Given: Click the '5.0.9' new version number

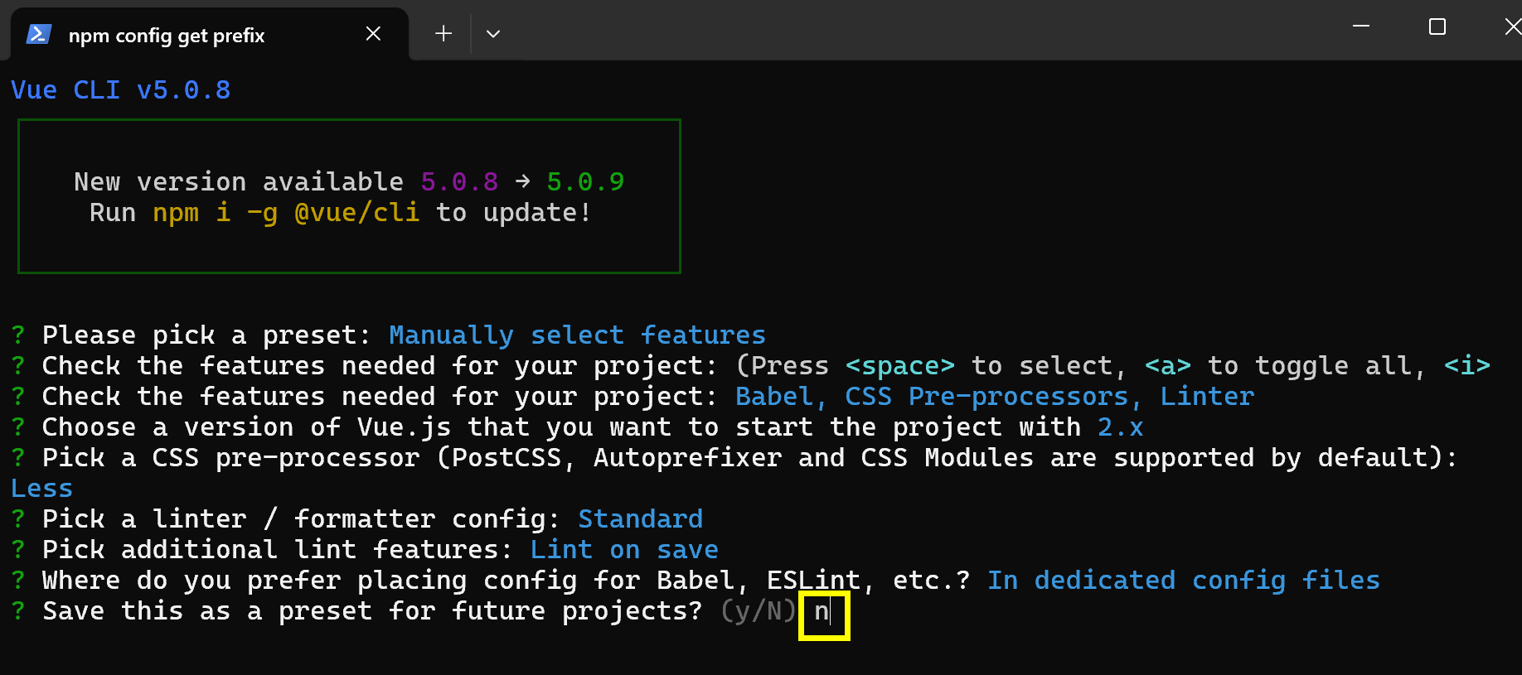Looking at the screenshot, I should click(x=585, y=181).
